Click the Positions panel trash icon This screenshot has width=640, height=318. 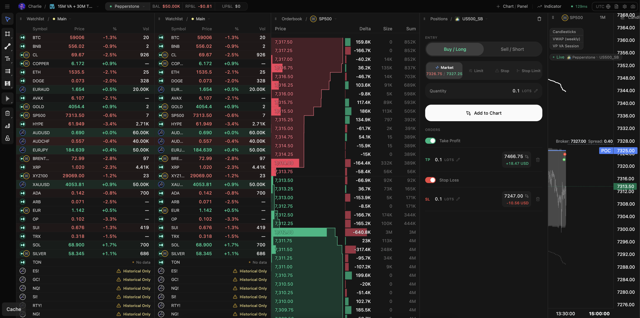(539, 19)
